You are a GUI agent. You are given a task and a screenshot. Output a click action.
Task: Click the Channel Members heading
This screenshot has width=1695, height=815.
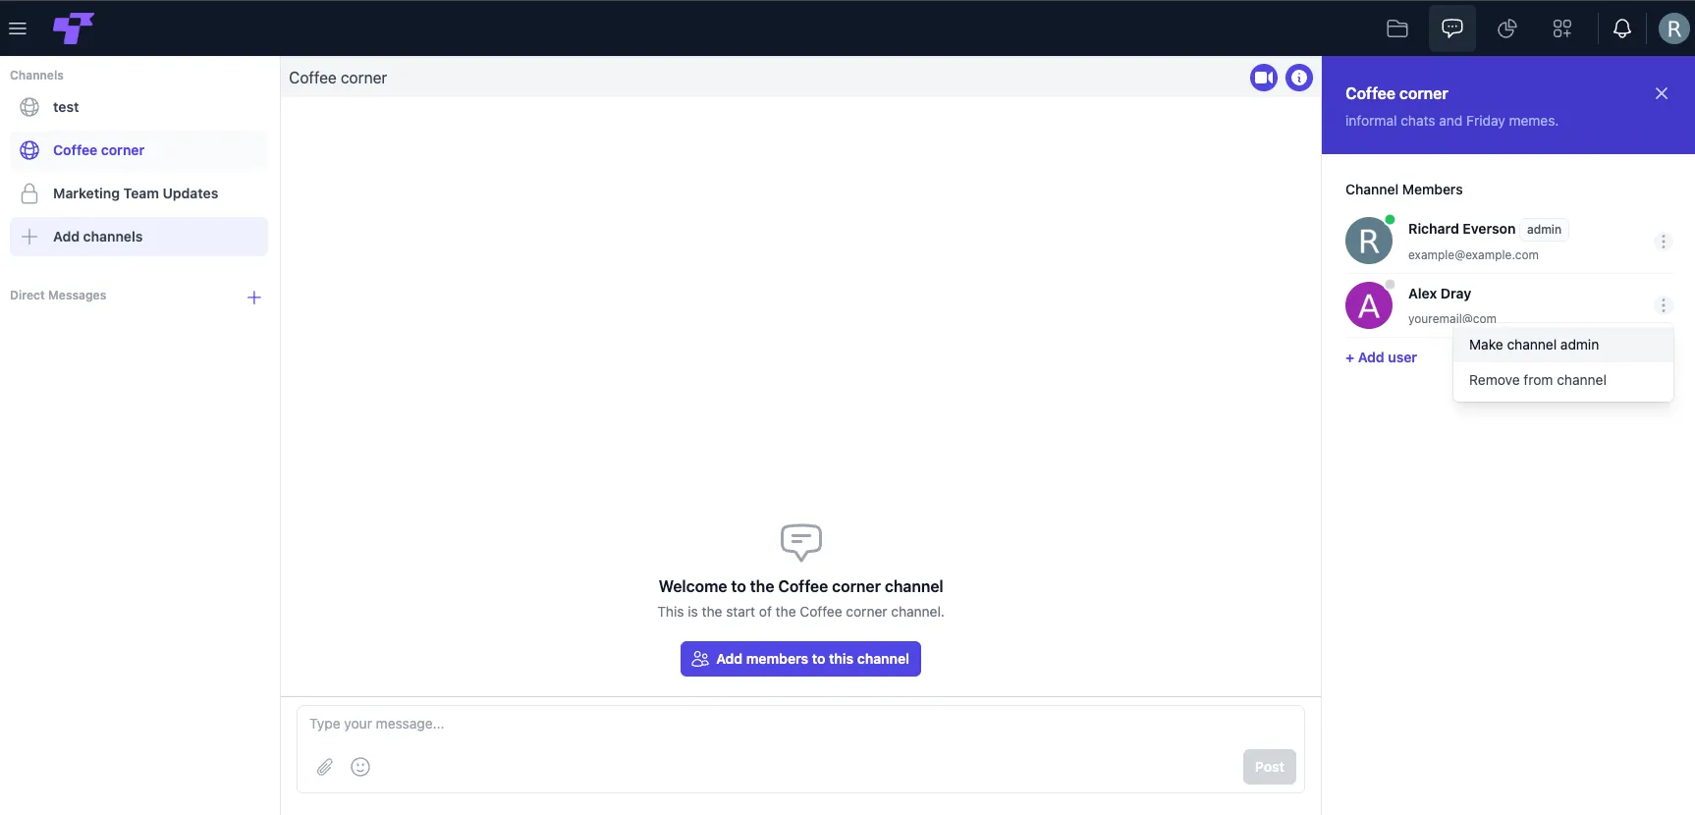point(1403,190)
